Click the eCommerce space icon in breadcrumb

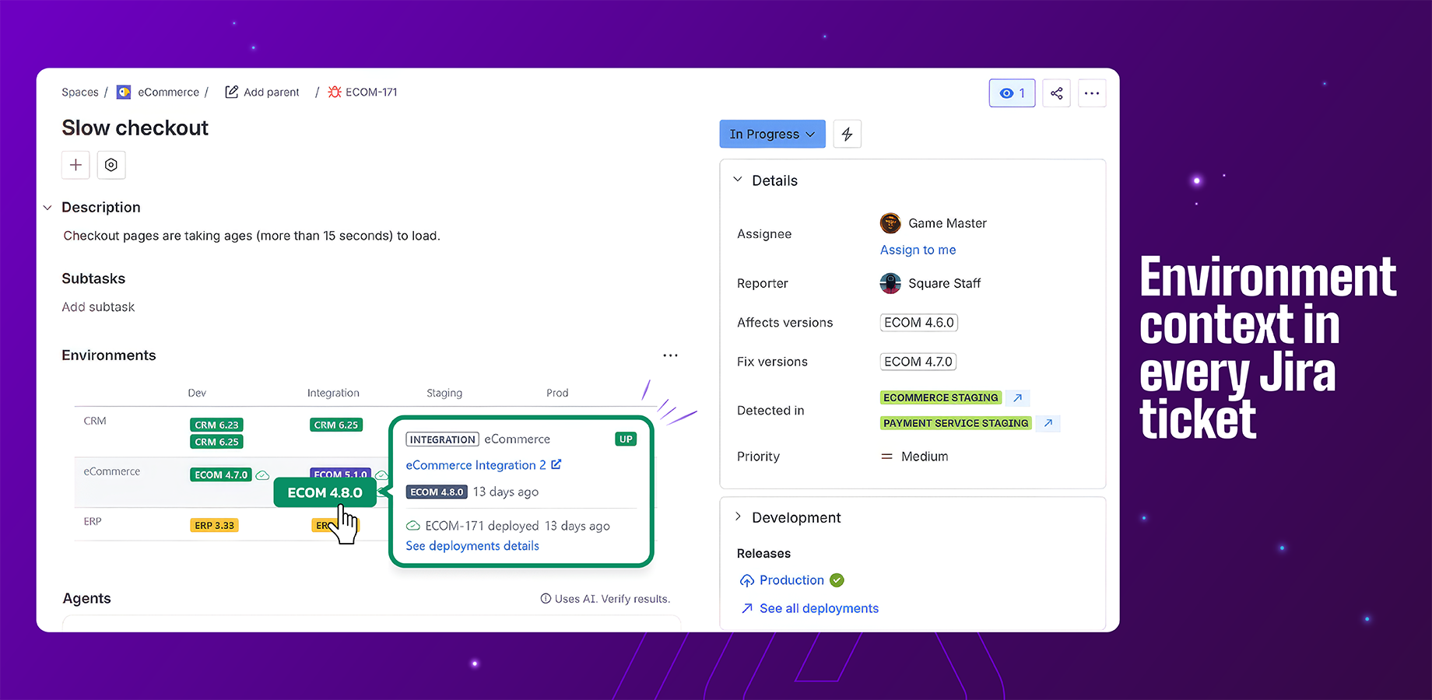(x=124, y=93)
